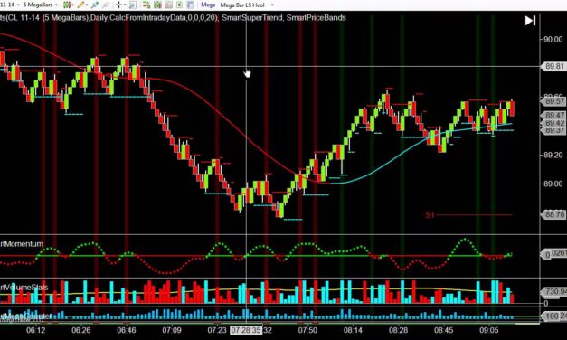
Task: Click the 08:45 time axis label
Action: pyautogui.click(x=443, y=330)
